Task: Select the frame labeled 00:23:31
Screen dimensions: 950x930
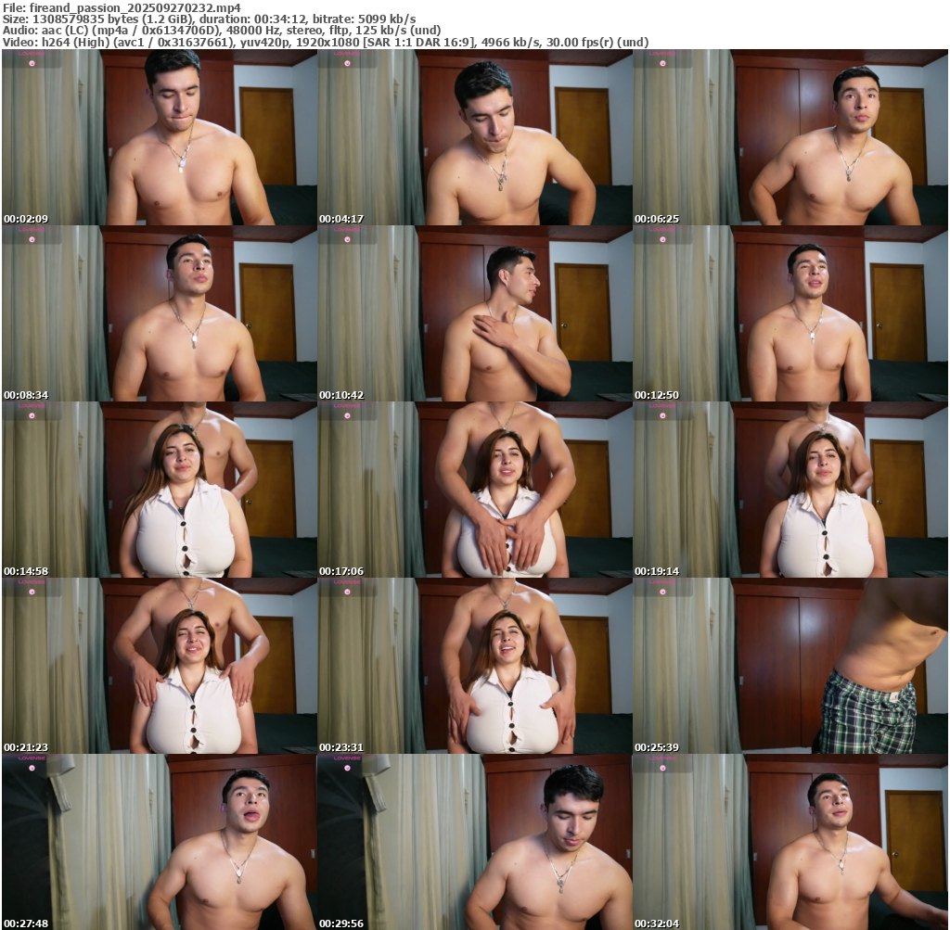Action: [475, 666]
